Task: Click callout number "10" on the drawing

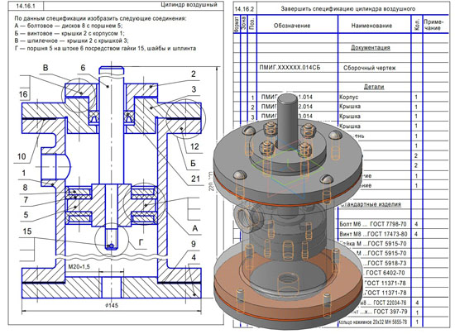Action: (22, 156)
